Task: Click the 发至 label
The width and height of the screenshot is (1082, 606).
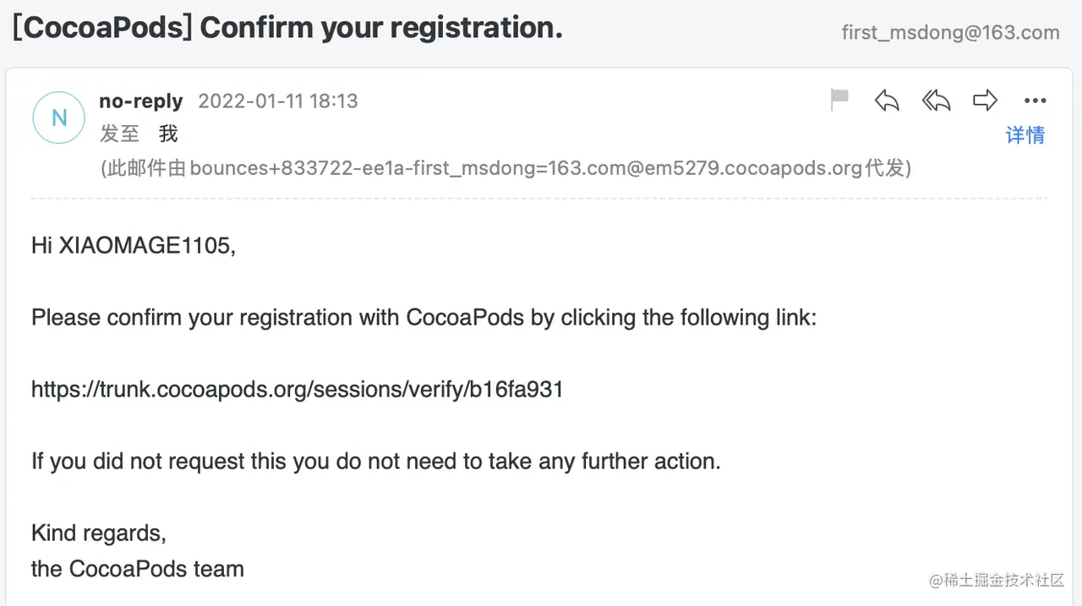Action: [119, 134]
